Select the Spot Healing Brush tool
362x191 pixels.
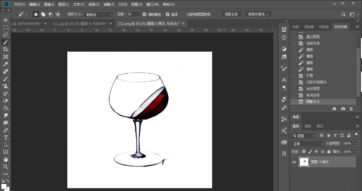pos(5,71)
